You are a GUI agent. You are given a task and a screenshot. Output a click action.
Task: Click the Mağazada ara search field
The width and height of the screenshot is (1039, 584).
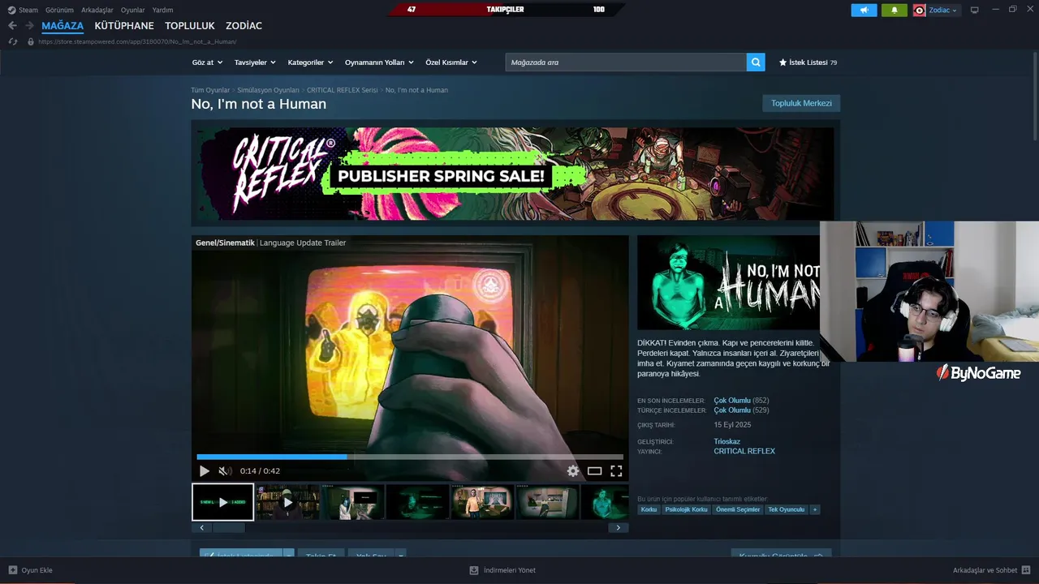(626, 62)
